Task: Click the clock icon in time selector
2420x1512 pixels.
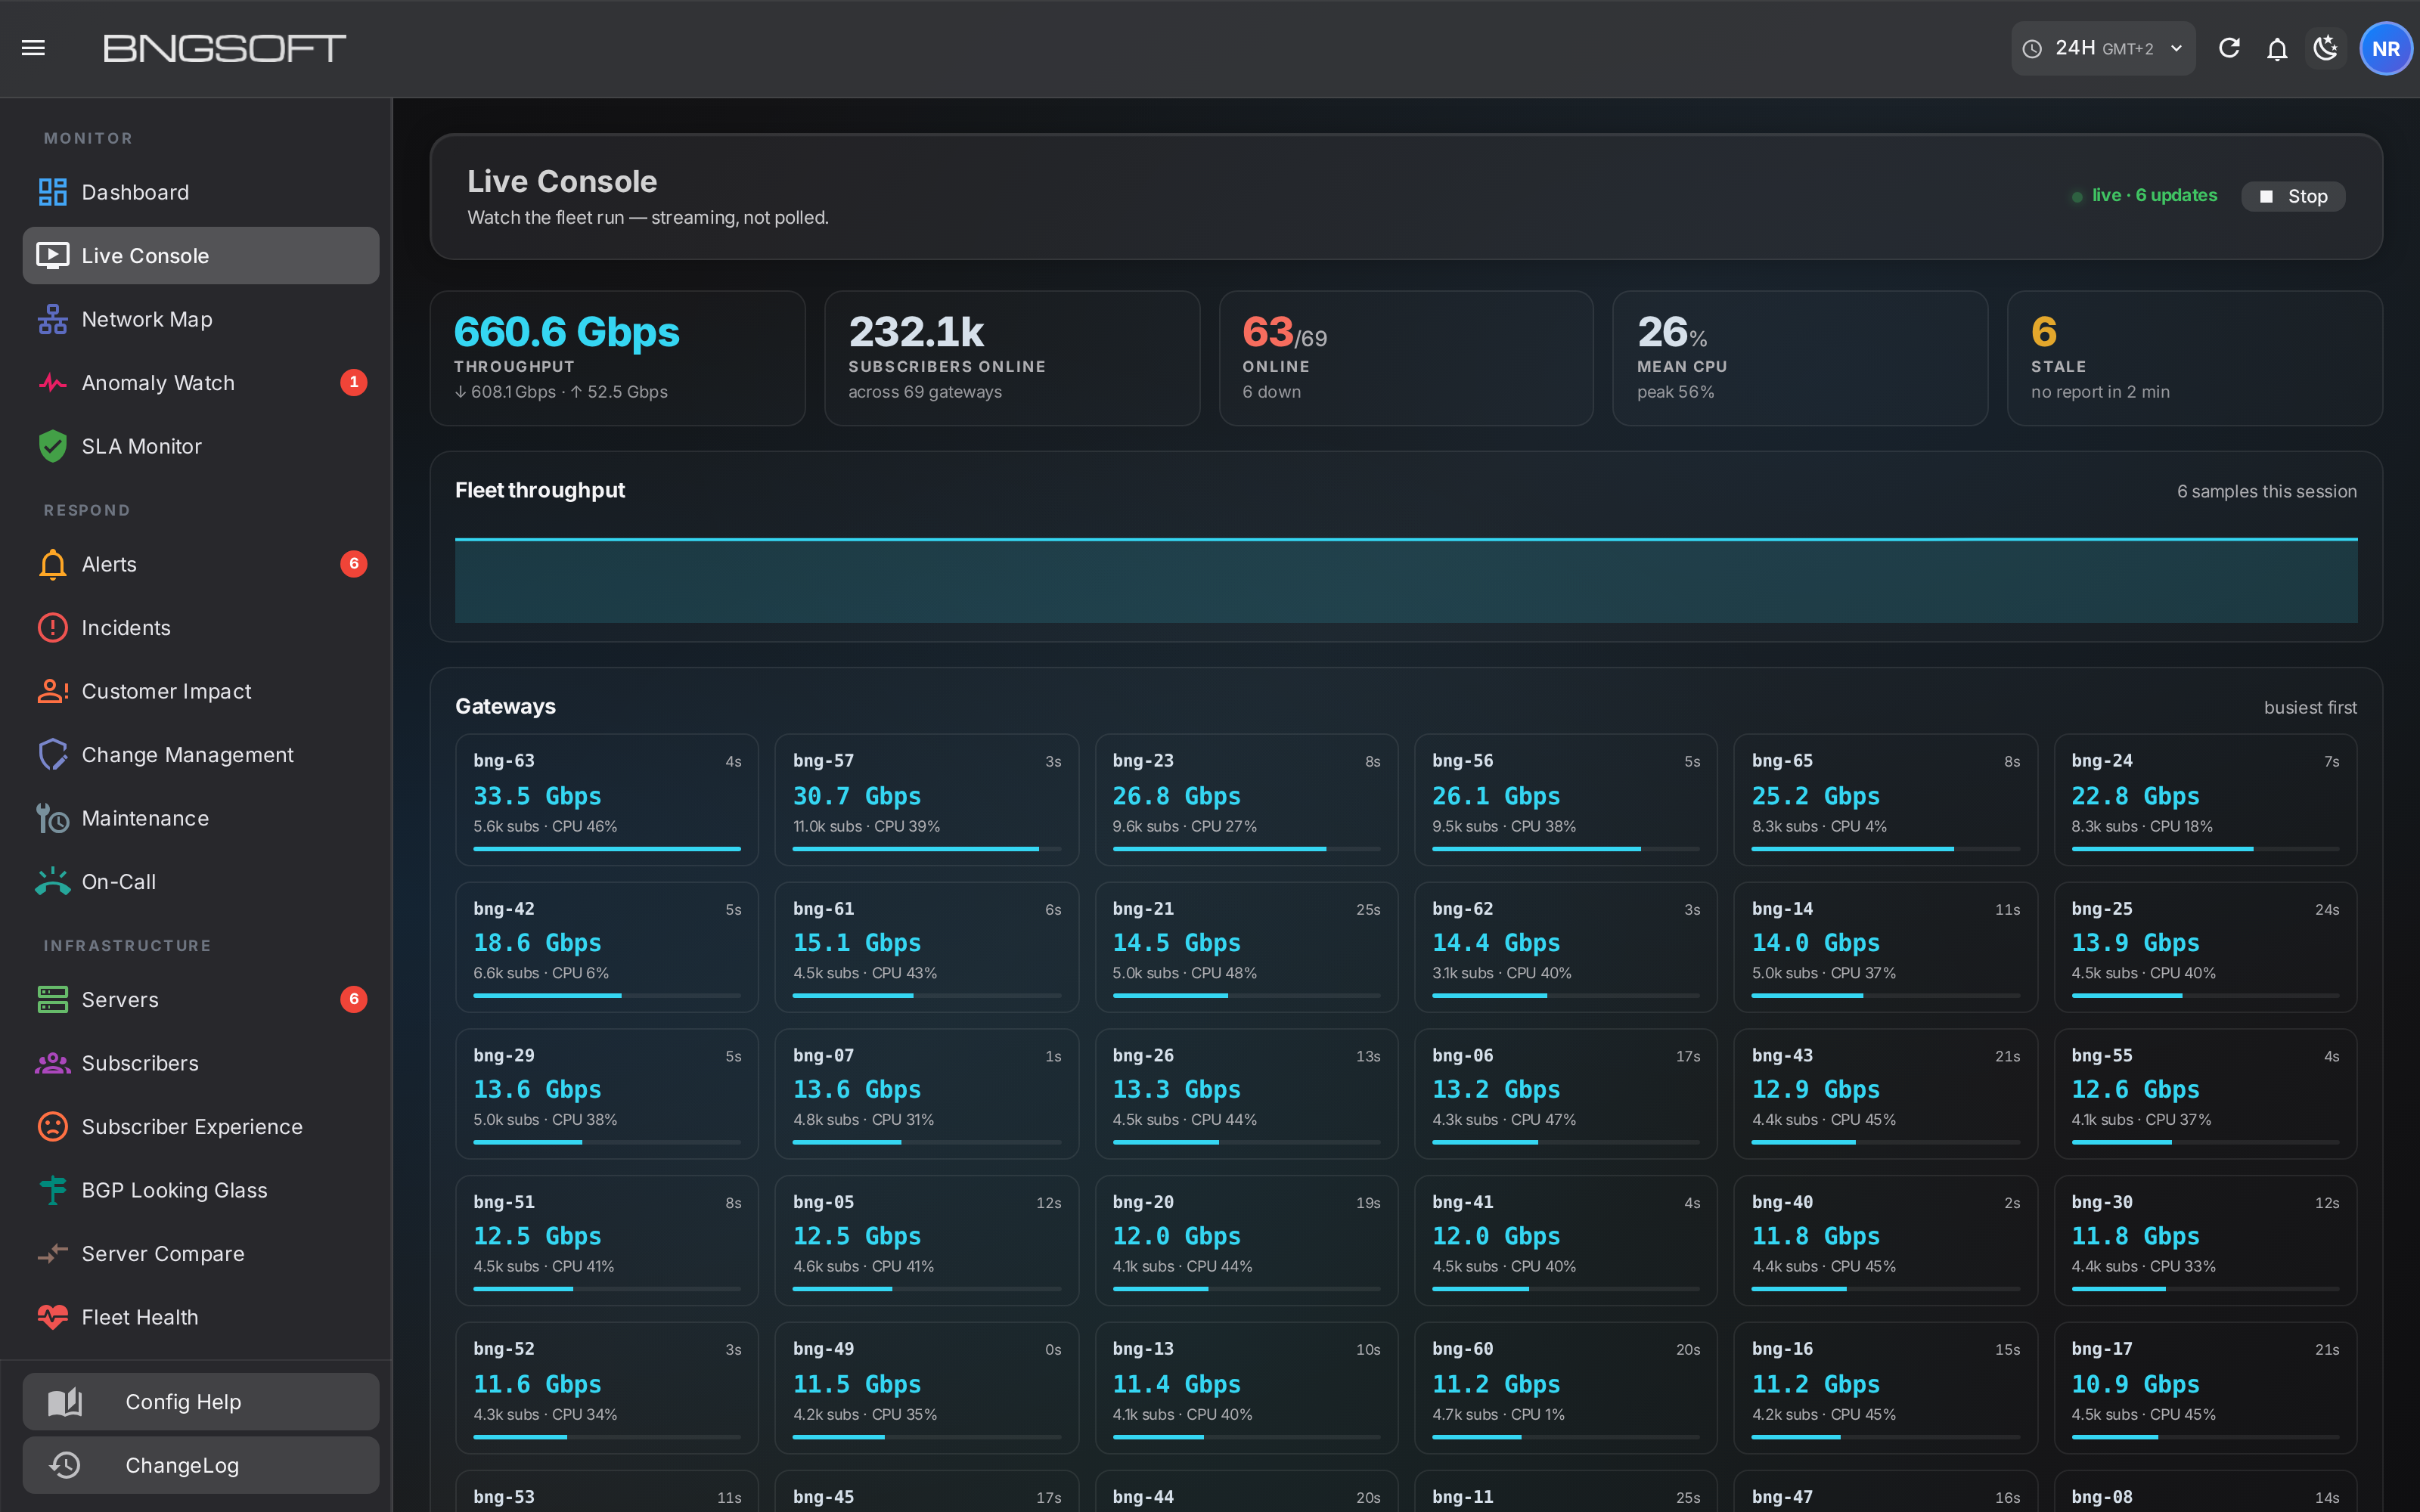Action: [2032, 49]
